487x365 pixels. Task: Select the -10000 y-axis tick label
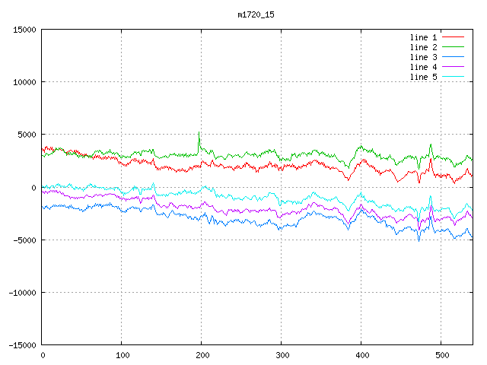click(x=22, y=292)
